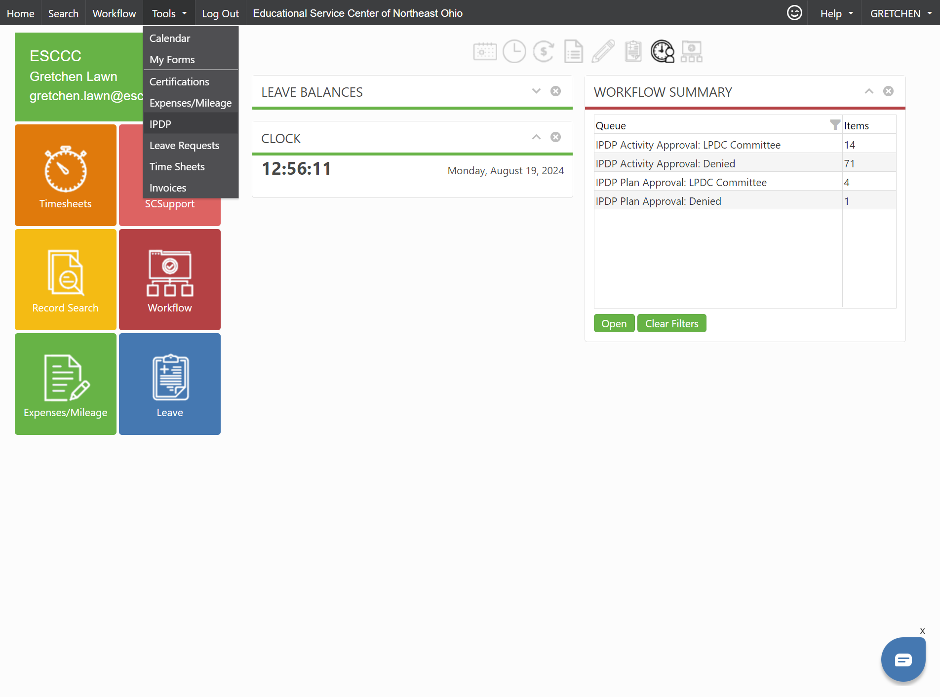Choose IPDP in the Tools menu
This screenshot has width=940, height=697.
pos(191,124)
